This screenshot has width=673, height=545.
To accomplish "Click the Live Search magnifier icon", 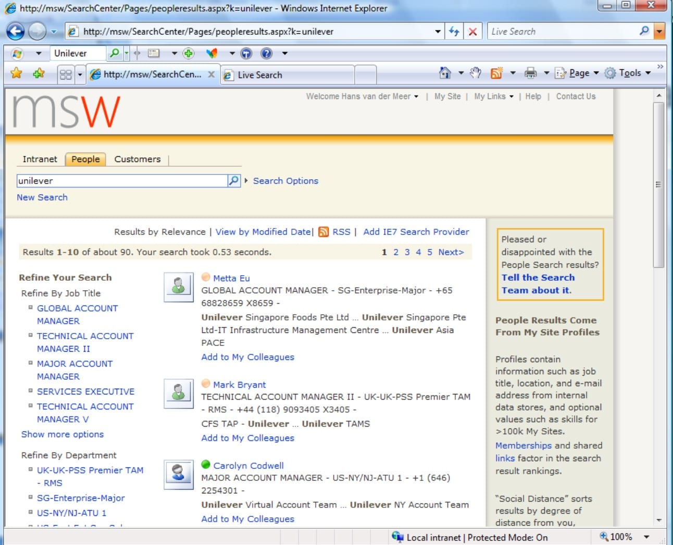I will [644, 31].
